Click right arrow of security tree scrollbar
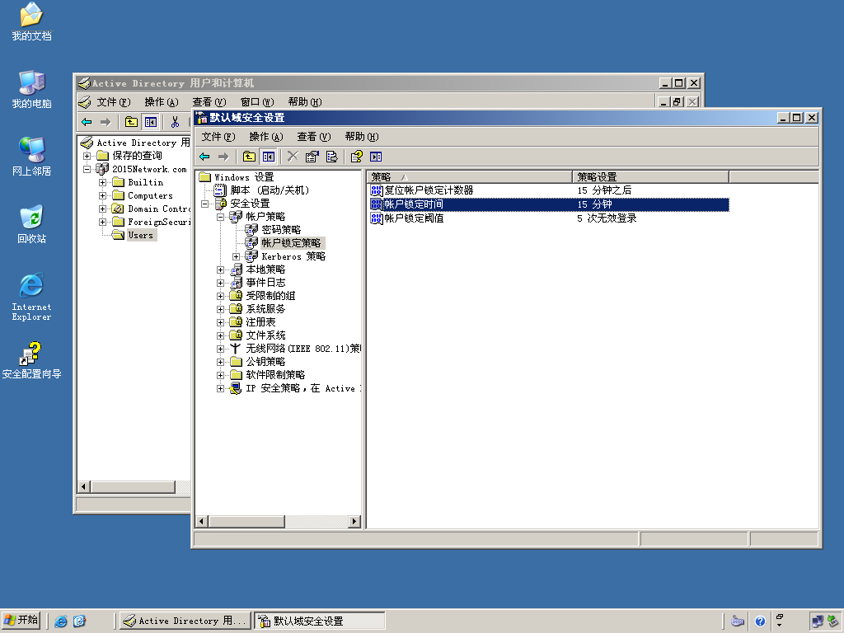Image resolution: width=844 pixels, height=633 pixels. tap(354, 521)
